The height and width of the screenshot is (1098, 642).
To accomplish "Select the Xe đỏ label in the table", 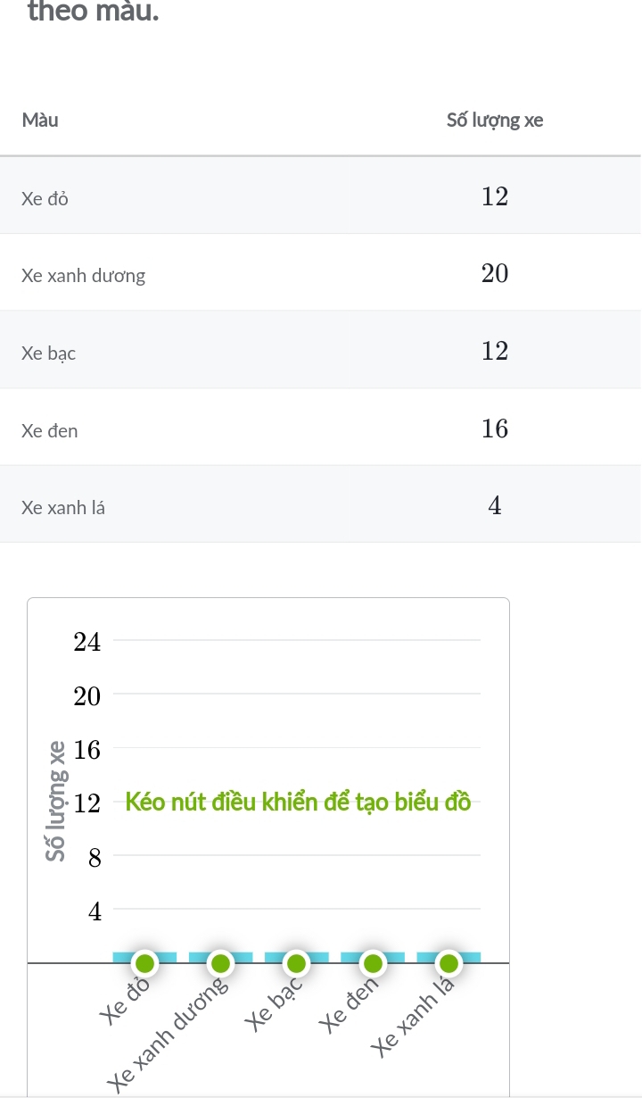I will tap(45, 198).
